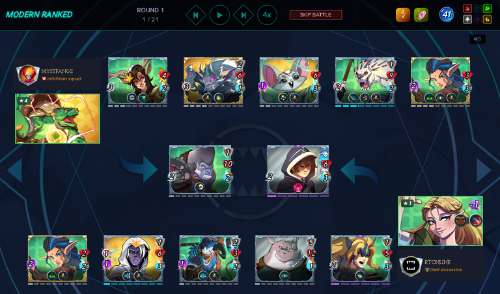Select the red fire element icon

pos(467,8)
